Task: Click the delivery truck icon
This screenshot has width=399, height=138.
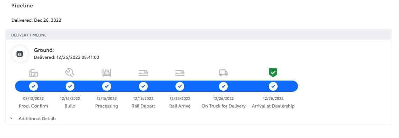Action: pyautogui.click(x=224, y=73)
